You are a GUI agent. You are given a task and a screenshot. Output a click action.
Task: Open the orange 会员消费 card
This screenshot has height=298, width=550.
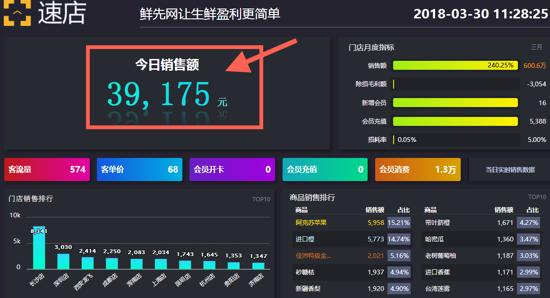coord(418,170)
